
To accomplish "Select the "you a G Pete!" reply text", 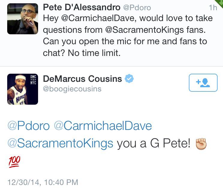I will coord(153,143).
